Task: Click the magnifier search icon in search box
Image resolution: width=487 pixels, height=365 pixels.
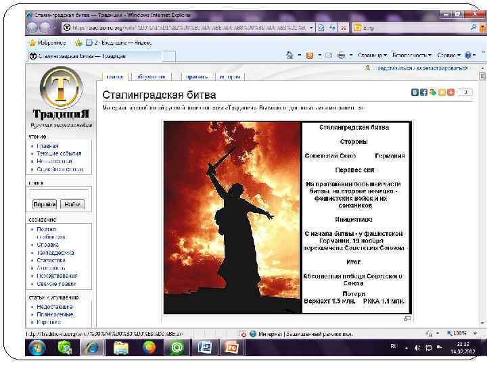Action: 473,28
